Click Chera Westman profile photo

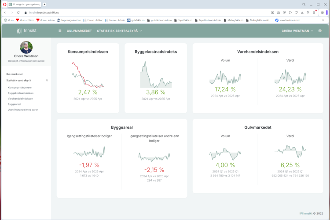[x=26, y=47]
